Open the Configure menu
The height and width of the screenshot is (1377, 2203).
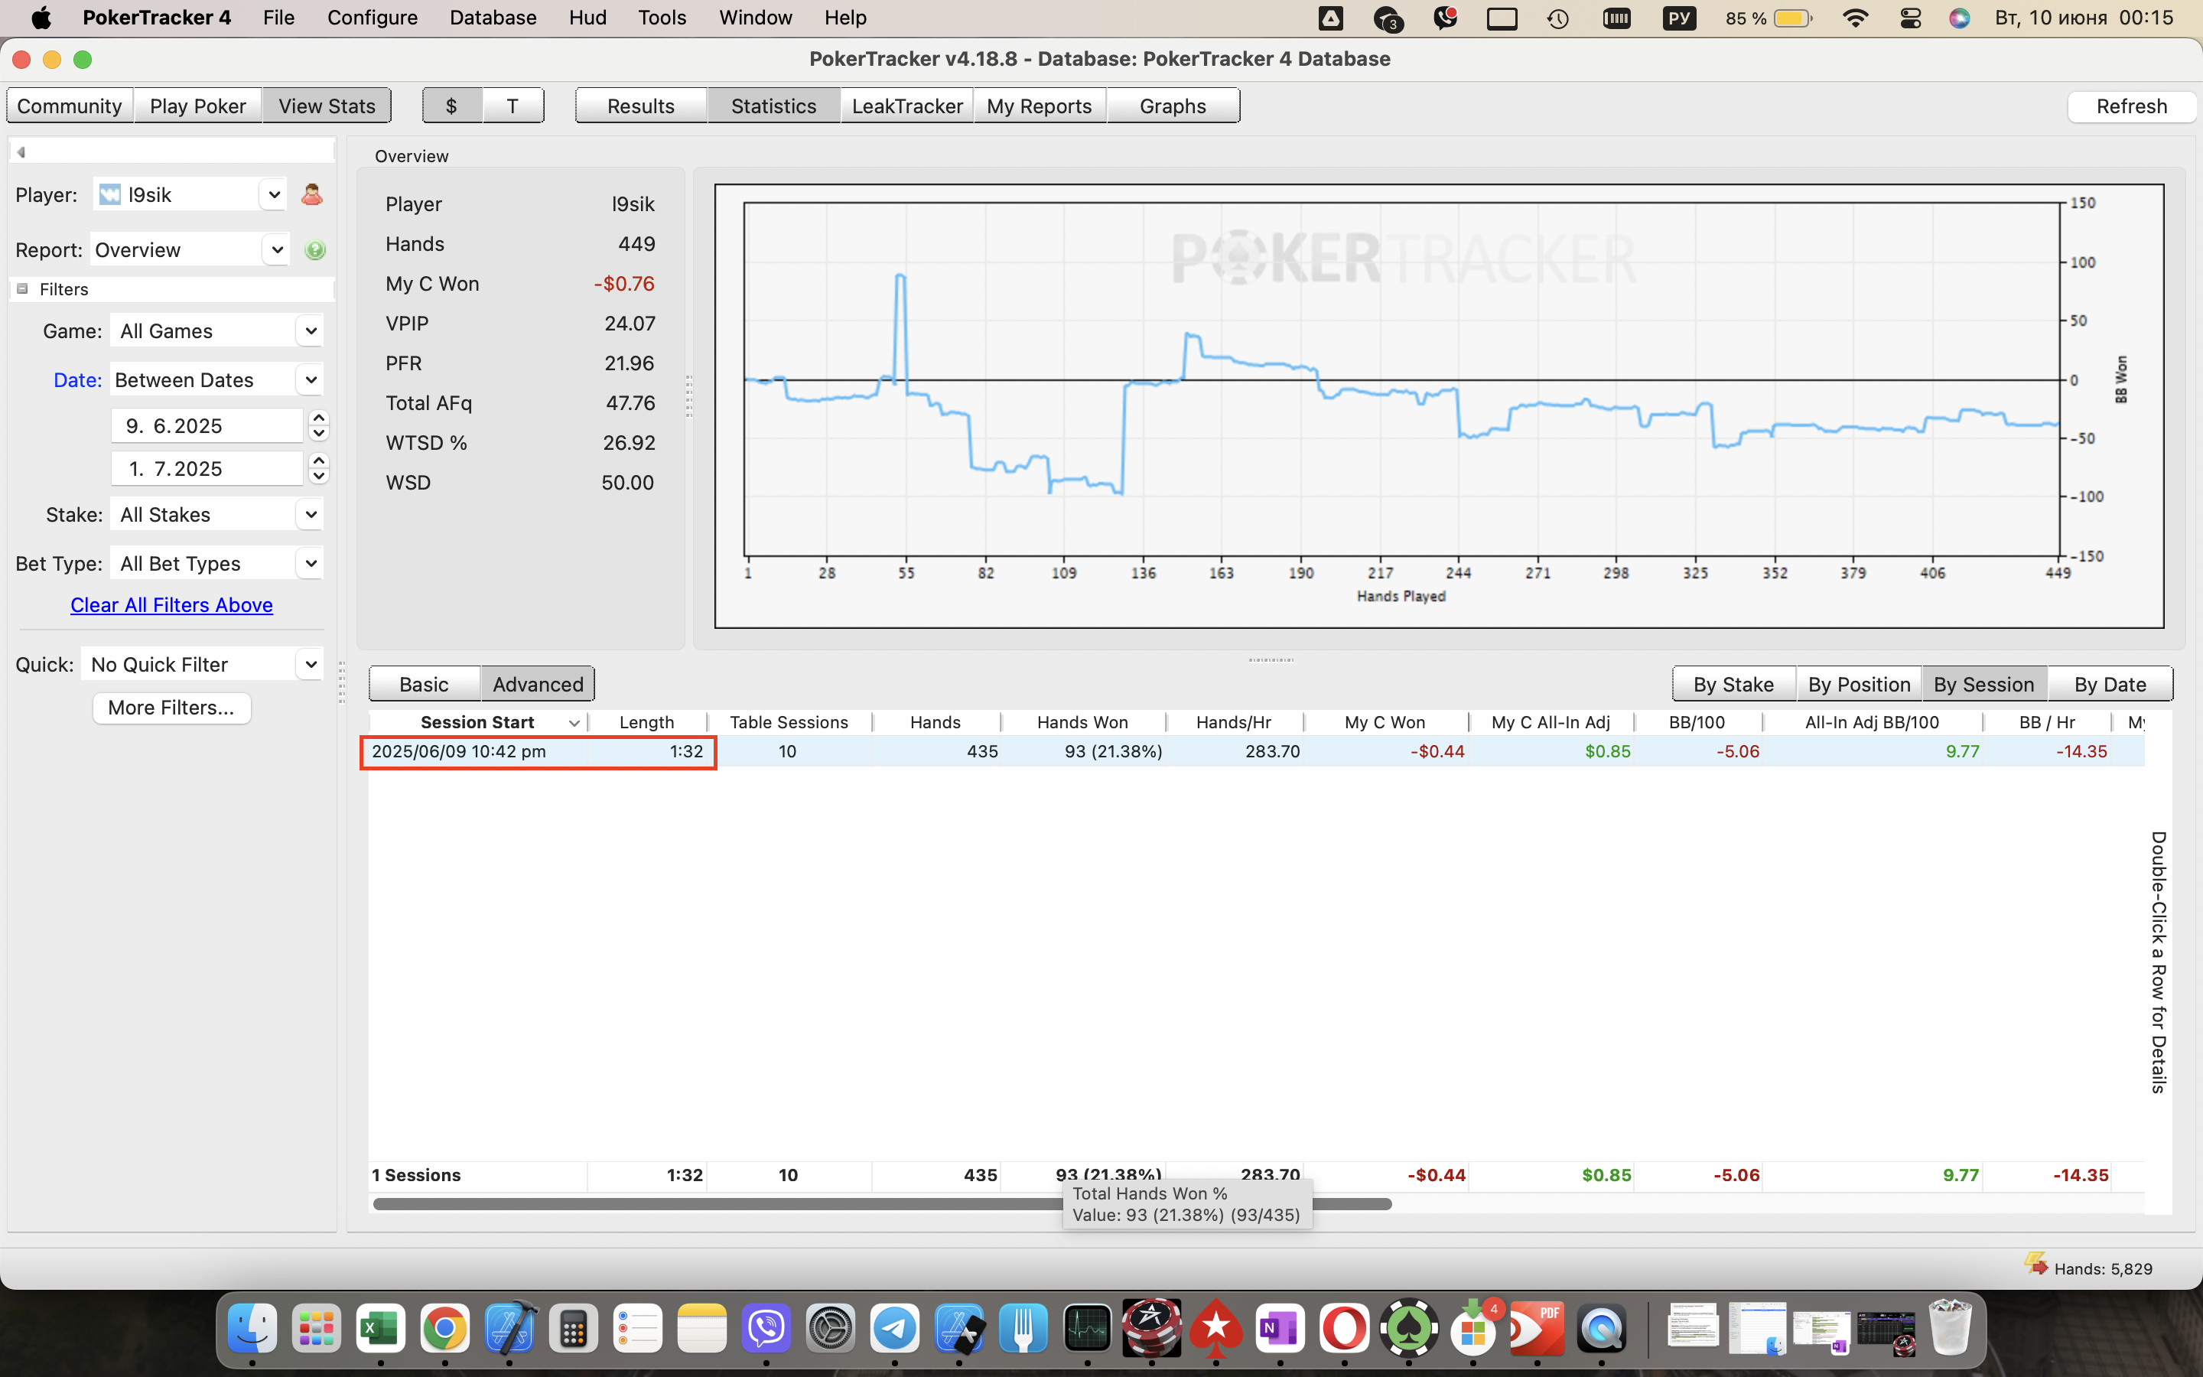pos(373,18)
